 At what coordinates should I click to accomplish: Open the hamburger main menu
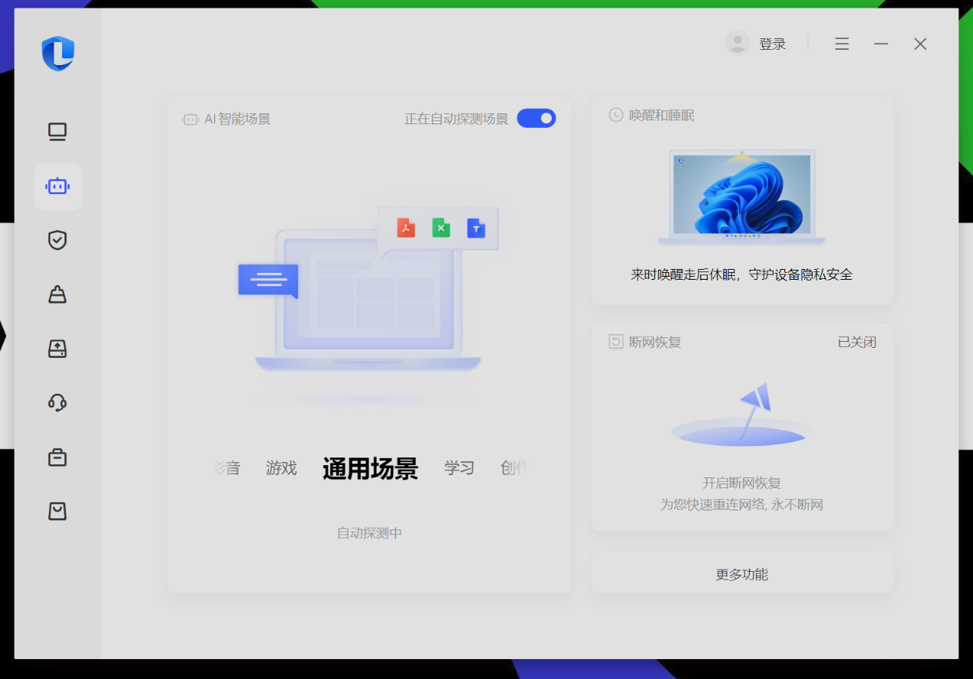842,44
